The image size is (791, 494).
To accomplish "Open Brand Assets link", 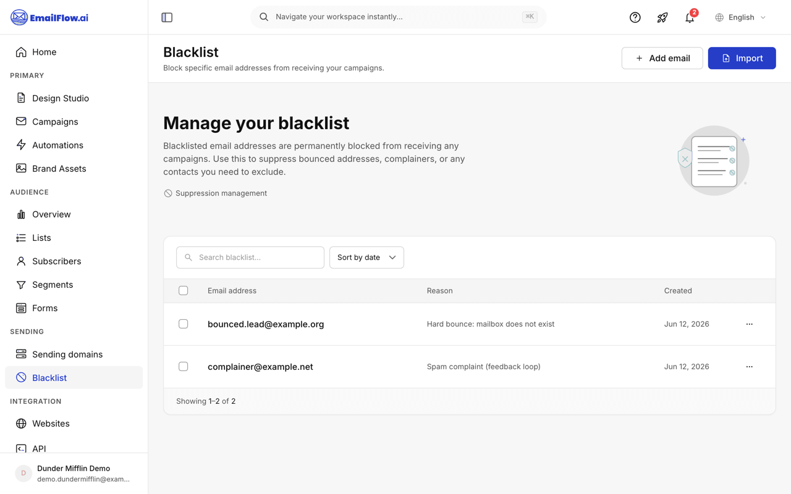I will (74, 169).
